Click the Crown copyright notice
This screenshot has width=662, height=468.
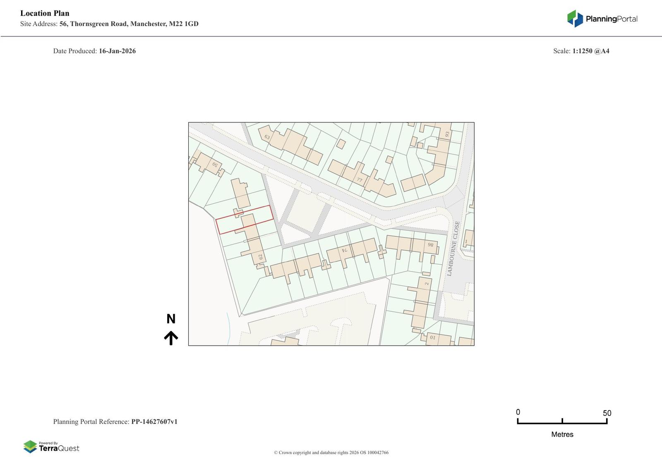[x=331, y=452]
